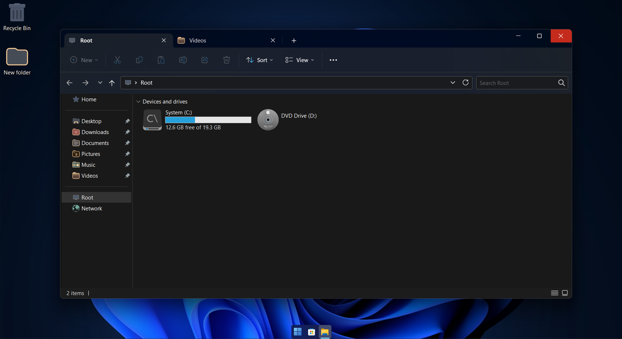Unpin Downloads using its pin icon

(127, 132)
